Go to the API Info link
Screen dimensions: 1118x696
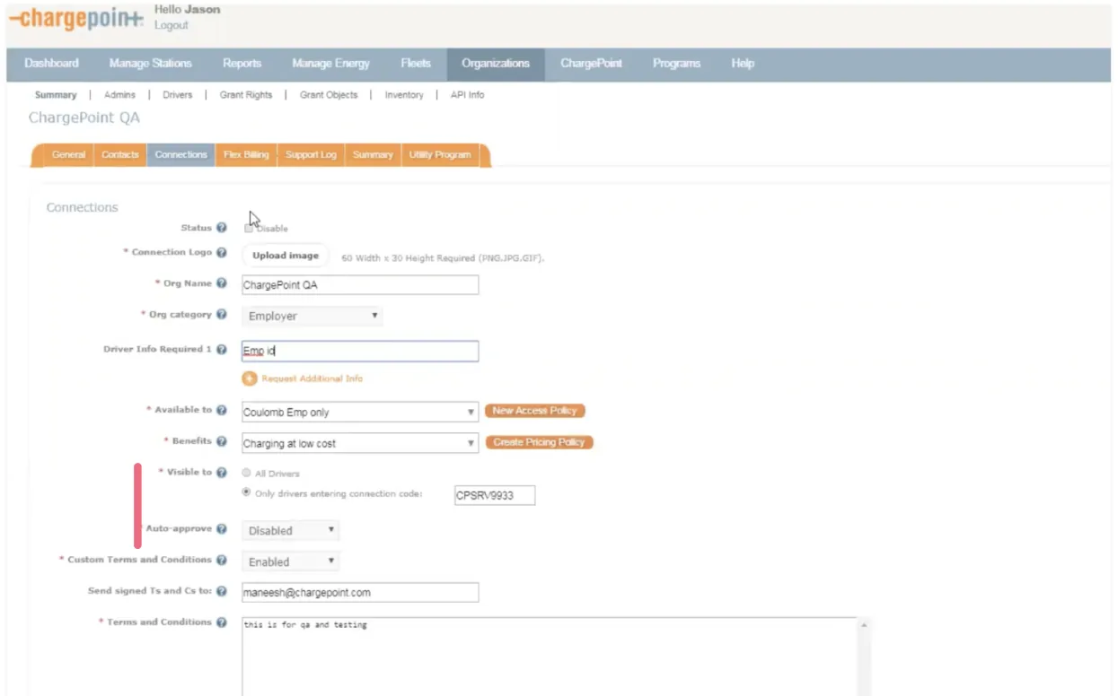(467, 95)
